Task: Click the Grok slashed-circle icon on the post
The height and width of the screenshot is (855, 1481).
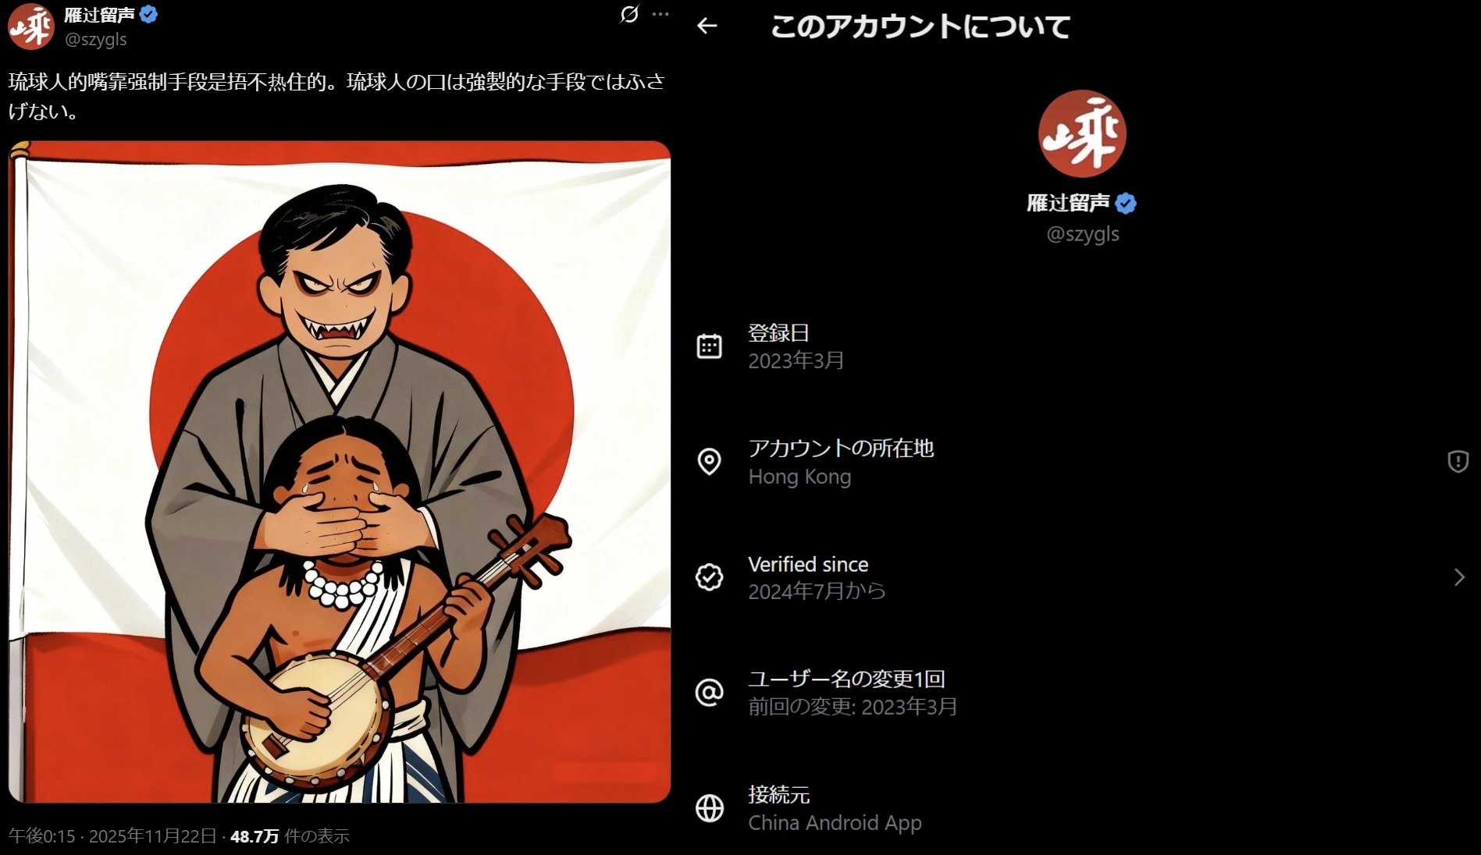Action: click(x=629, y=14)
